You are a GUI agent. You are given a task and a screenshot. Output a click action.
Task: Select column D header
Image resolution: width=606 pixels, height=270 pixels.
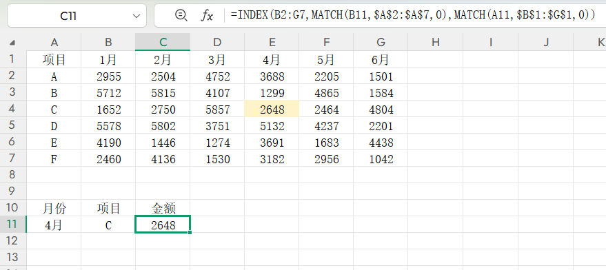pos(217,42)
